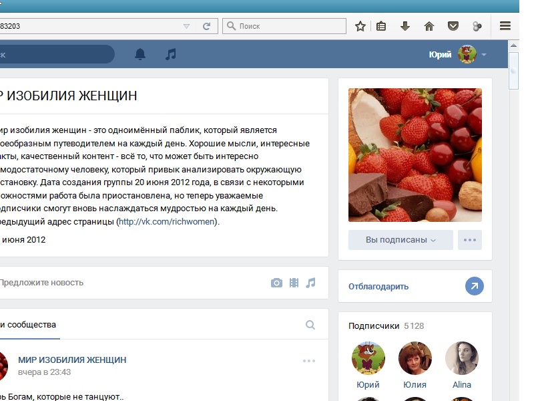The width and height of the screenshot is (534, 401).
Task: Open the downloads arrow icon
Action: point(405,26)
